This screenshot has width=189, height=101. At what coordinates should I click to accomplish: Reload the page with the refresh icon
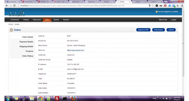[x=14, y=6]
